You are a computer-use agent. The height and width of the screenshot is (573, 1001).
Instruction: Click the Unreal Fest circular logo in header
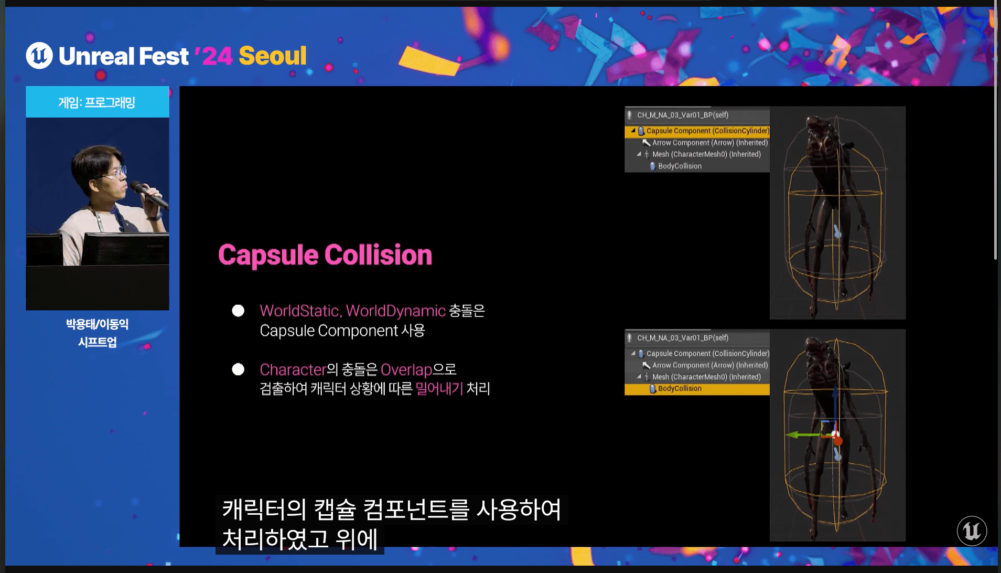click(39, 56)
